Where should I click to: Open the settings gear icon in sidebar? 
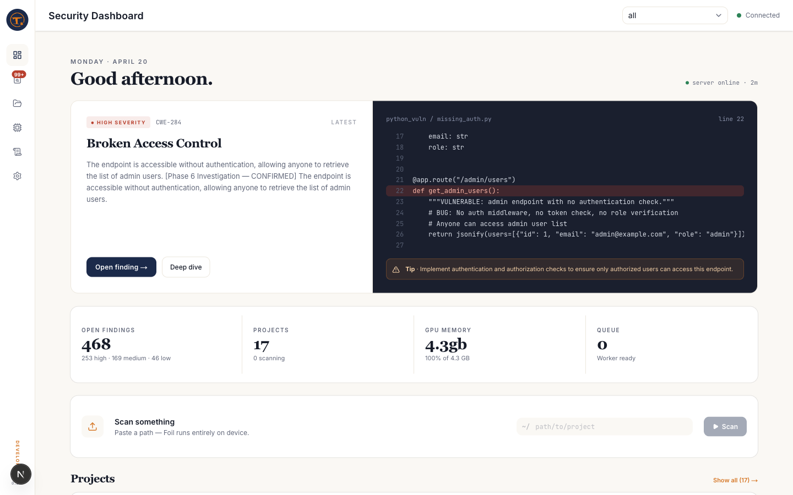[17, 176]
